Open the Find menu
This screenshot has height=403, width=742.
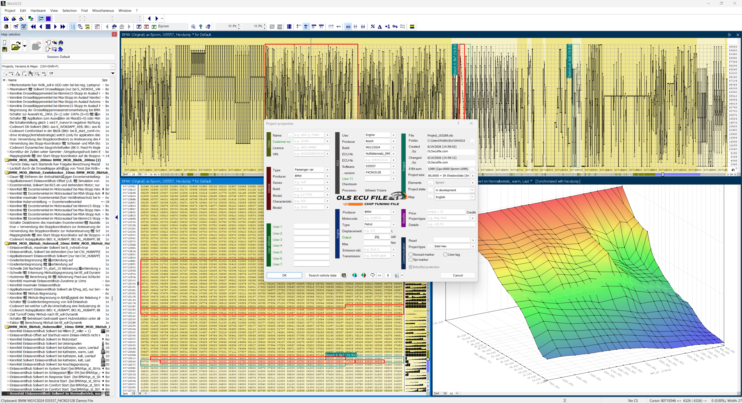tap(84, 11)
